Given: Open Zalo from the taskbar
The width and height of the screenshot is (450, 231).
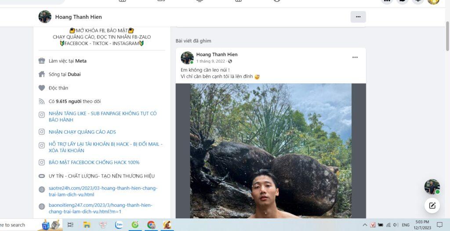Looking at the screenshot, I should (119, 225).
